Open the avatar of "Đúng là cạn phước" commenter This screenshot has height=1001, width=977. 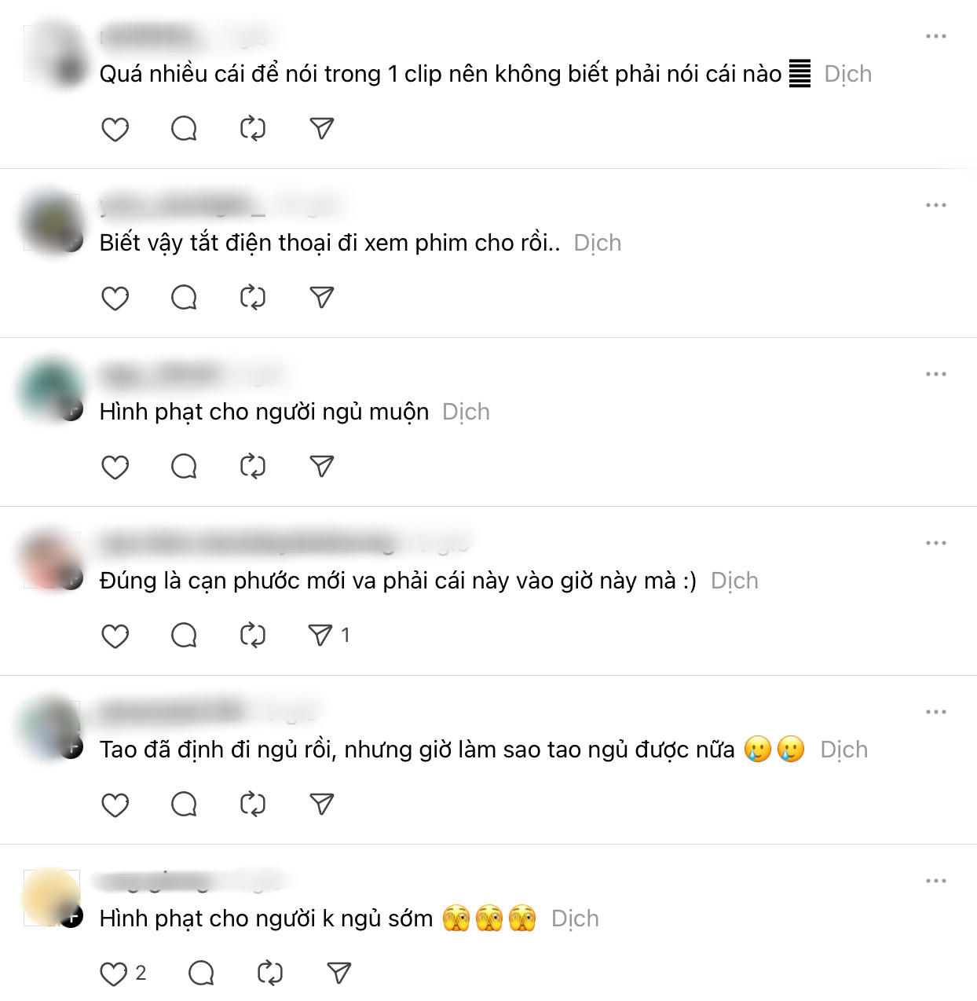[52, 559]
